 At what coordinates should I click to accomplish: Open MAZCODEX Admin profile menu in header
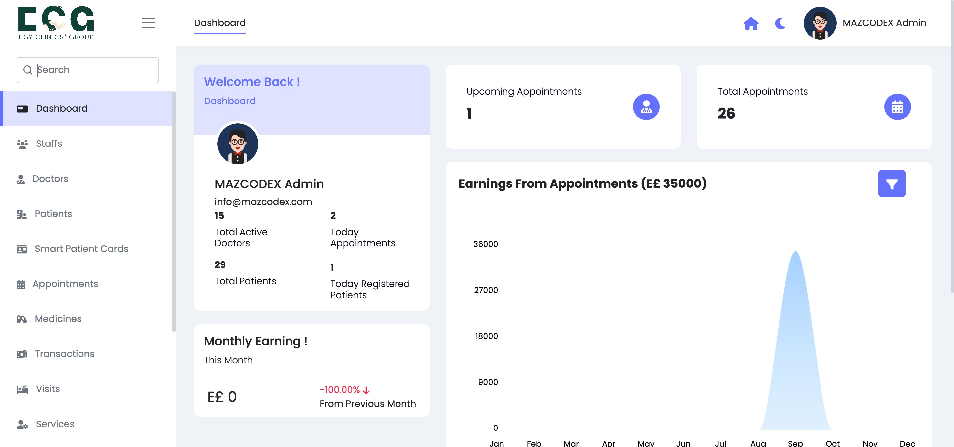[884, 23]
